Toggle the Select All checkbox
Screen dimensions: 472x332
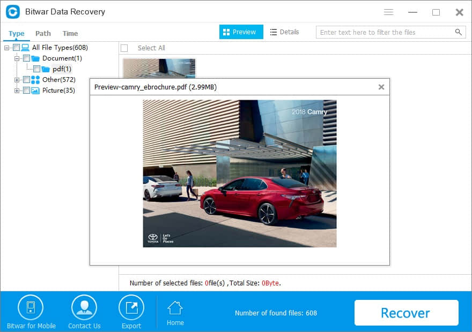[x=124, y=48]
